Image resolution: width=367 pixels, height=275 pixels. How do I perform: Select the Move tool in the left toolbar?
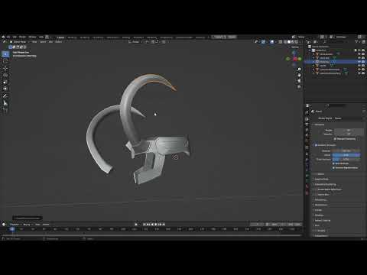(x=5, y=68)
